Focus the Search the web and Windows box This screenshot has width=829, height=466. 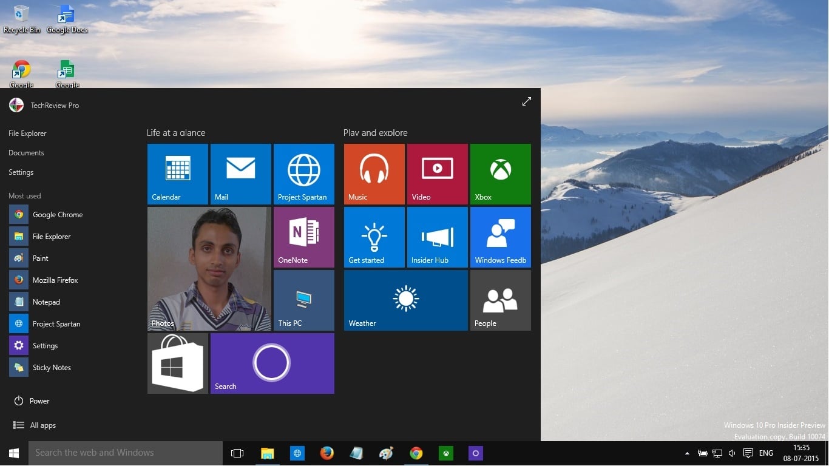[126, 453]
